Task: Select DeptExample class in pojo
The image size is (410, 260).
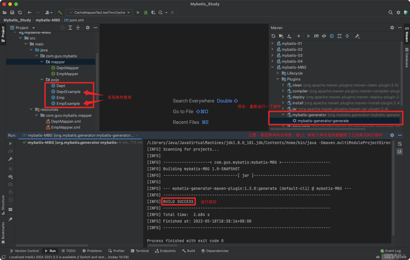Action: (x=68, y=92)
